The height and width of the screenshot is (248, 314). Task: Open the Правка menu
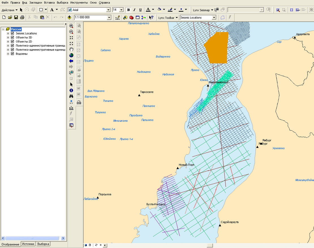coord(15,3)
